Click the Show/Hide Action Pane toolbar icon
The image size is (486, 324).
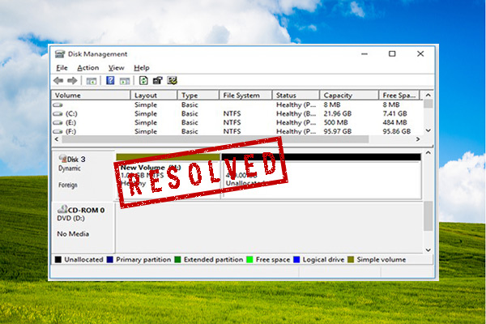click(x=125, y=81)
